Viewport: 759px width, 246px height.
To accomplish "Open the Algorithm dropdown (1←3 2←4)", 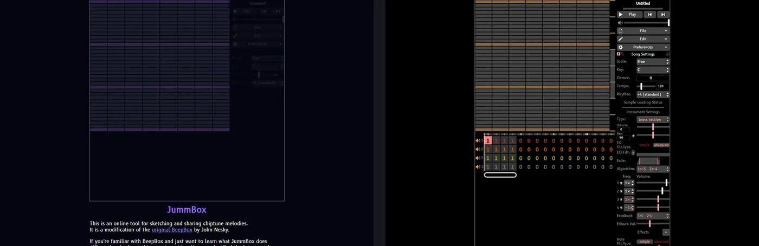I will [x=653, y=169].
